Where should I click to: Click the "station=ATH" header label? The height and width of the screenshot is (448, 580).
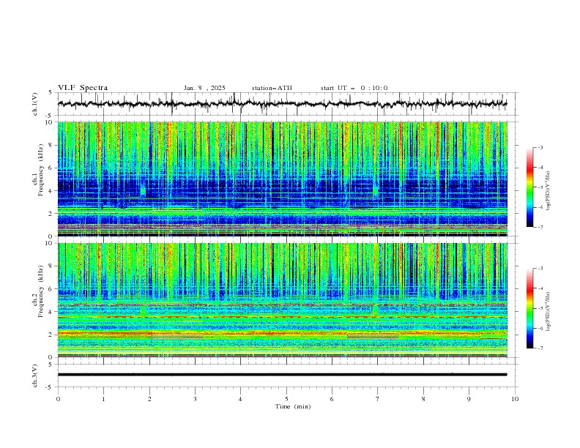click(x=272, y=88)
